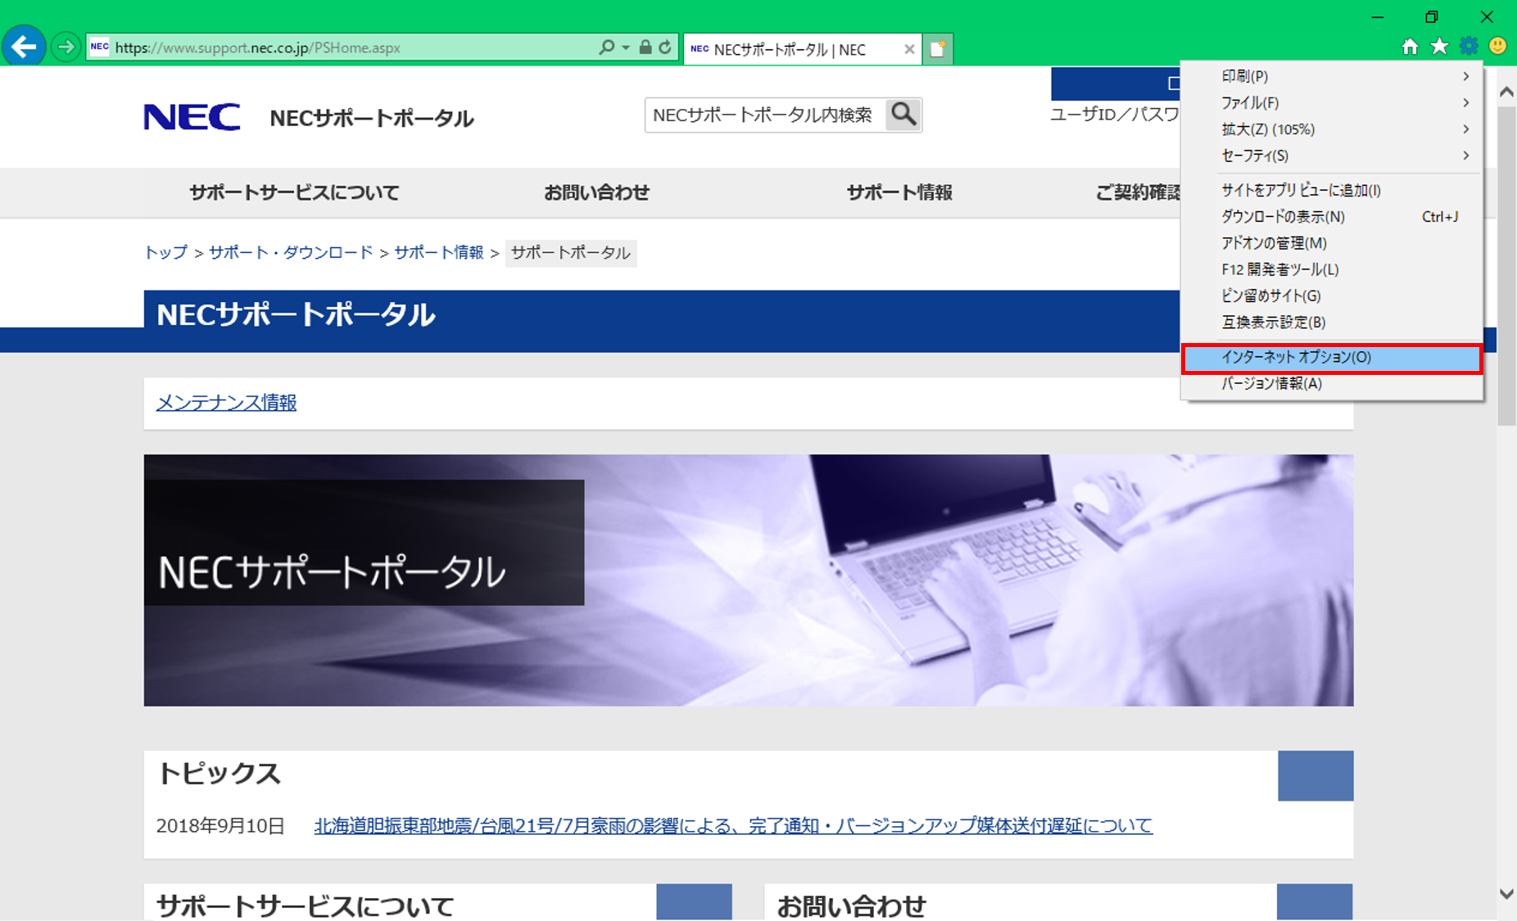Click the refresh icon in address bar
Screen dimensions: 1517x921
[665, 47]
